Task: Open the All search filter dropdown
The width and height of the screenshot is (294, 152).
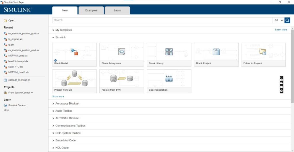Action: 278,20
